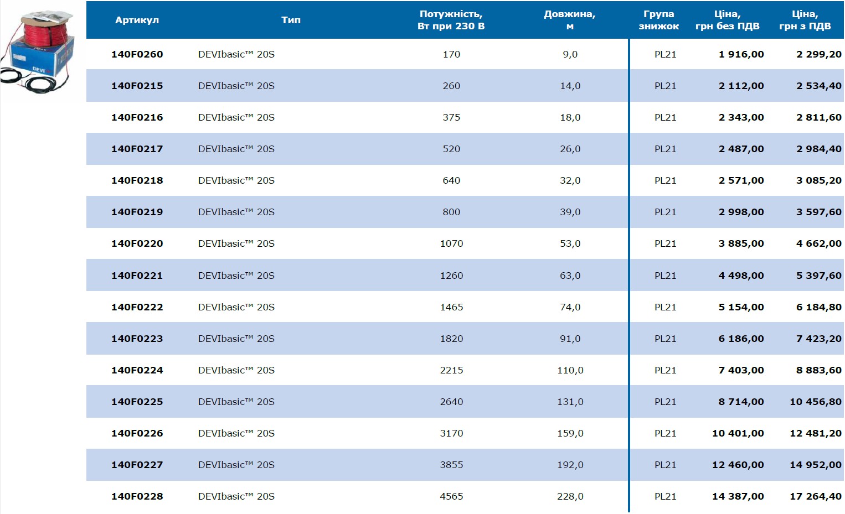The width and height of the screenshot is (845, 514).
Task: Select article number 140F0223
Action: pyautogui.click(x=137, y=339)
